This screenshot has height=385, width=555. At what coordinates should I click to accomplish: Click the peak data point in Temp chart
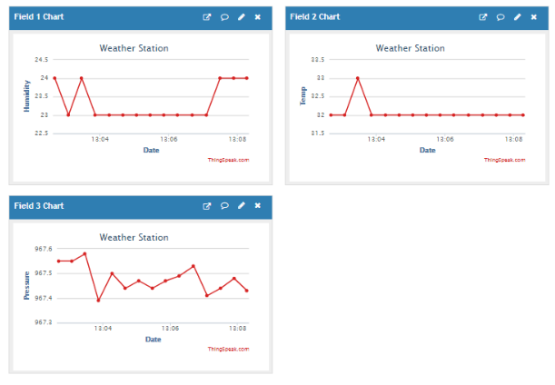click(x=358, y=78)
